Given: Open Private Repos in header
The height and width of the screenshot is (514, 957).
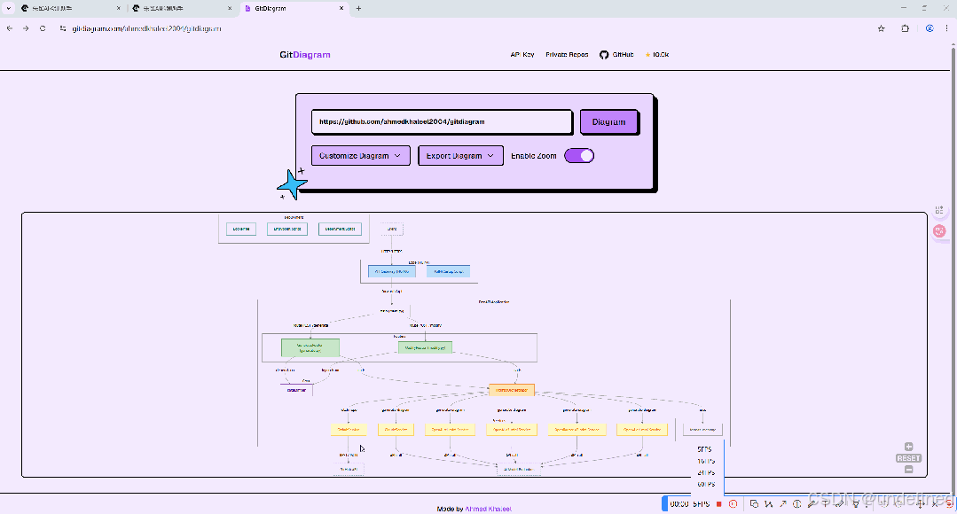Looking at the screenshot, I should pos(567,54).
